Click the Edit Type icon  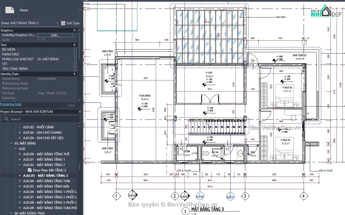click(64, 23)
